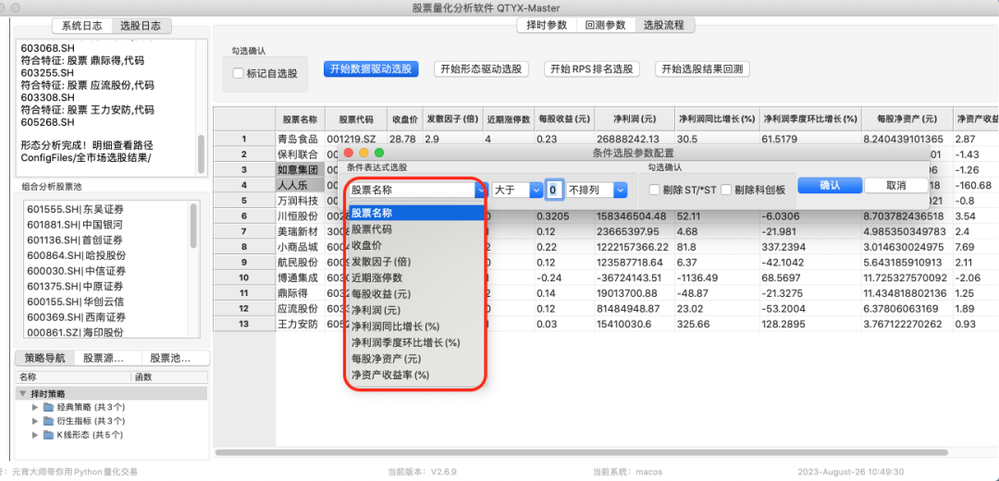
Task: Choose 净利润同比增长 (%) from the dropdown list
Action: (x=394, y=327)
